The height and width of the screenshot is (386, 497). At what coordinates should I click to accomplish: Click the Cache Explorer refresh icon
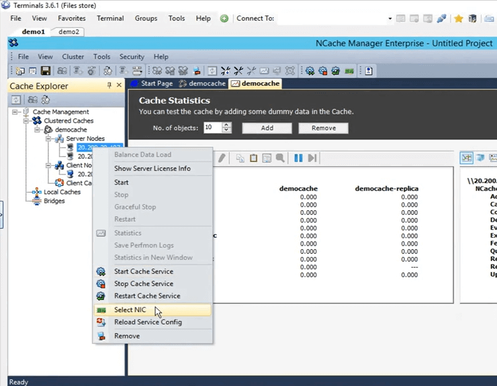16,100
